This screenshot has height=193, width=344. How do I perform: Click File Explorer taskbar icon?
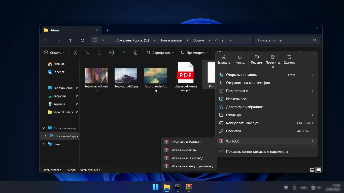[166, 187]
